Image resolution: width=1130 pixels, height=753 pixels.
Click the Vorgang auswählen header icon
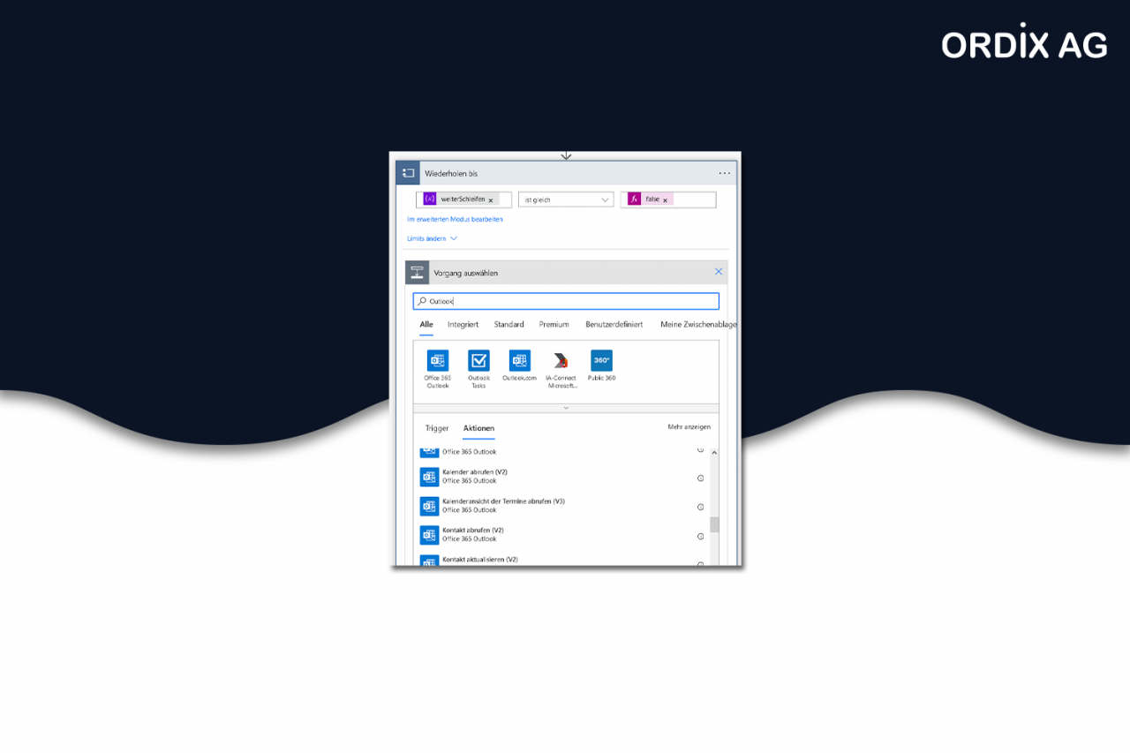[x=418, y=273]
